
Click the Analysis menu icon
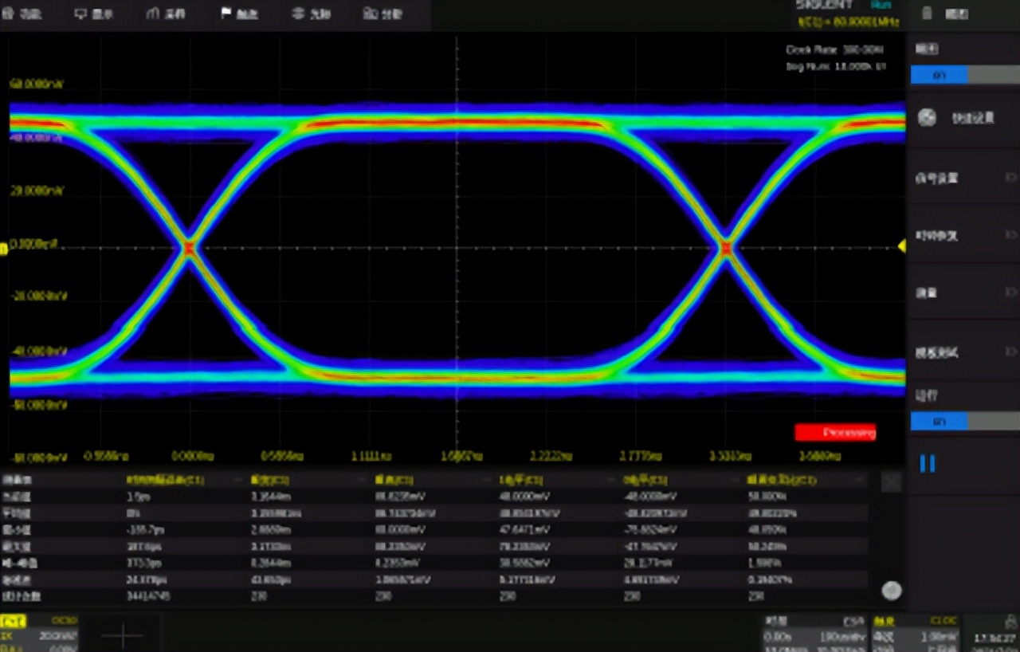tap(370, 14)
